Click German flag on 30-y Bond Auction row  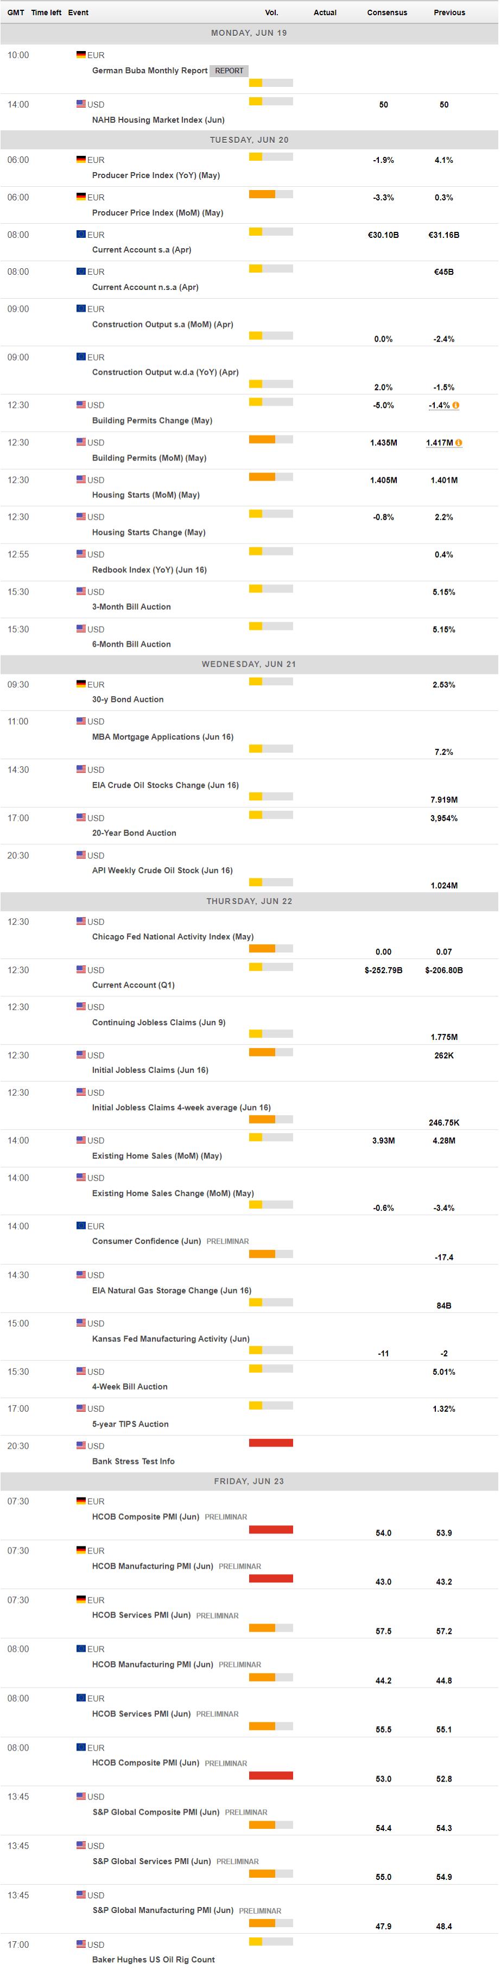click(81, 685)
